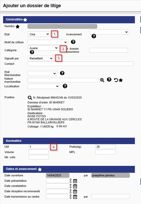Open calendar picker for Date transmission au centre
141x204 pixels.
point(75,197)
